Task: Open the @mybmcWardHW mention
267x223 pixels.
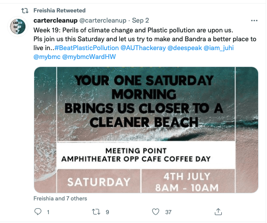Action: coord(89,57)
